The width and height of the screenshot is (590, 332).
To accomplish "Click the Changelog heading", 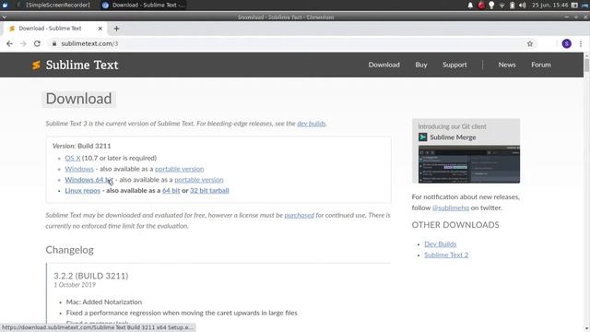I will (x=70, y=250).
